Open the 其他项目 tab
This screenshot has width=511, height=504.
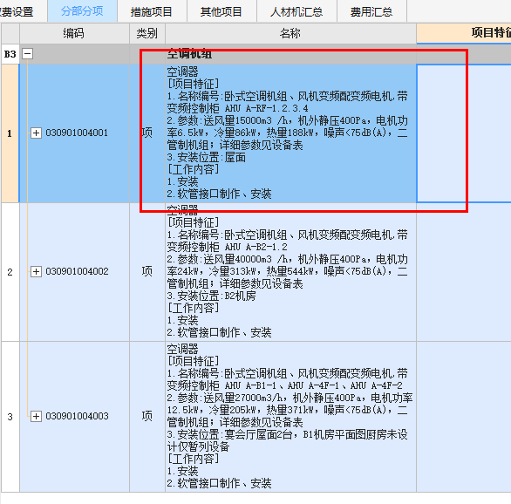click(221, 11)
